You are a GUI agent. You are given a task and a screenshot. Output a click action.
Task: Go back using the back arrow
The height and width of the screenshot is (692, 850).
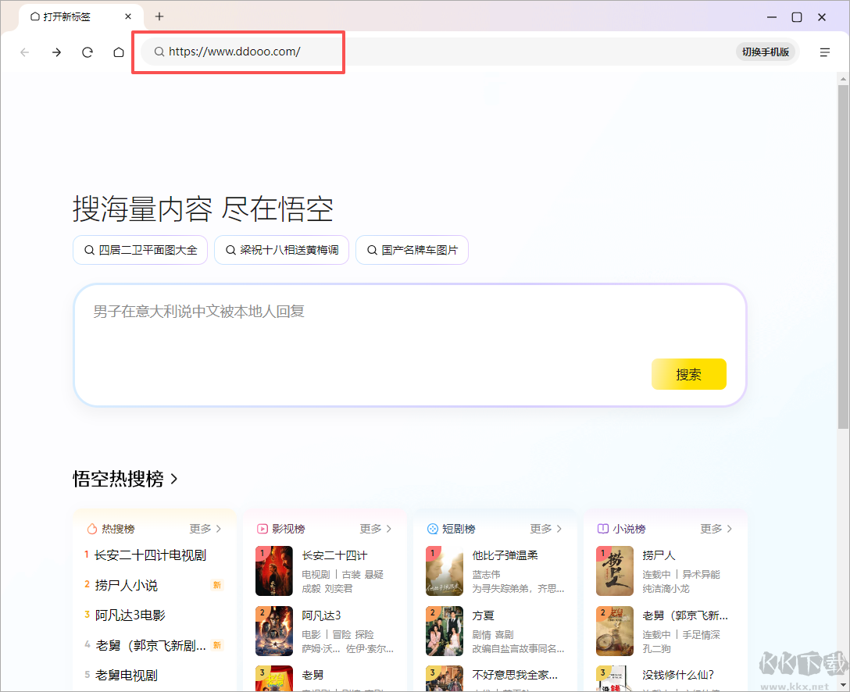click(x=25, y=52)
